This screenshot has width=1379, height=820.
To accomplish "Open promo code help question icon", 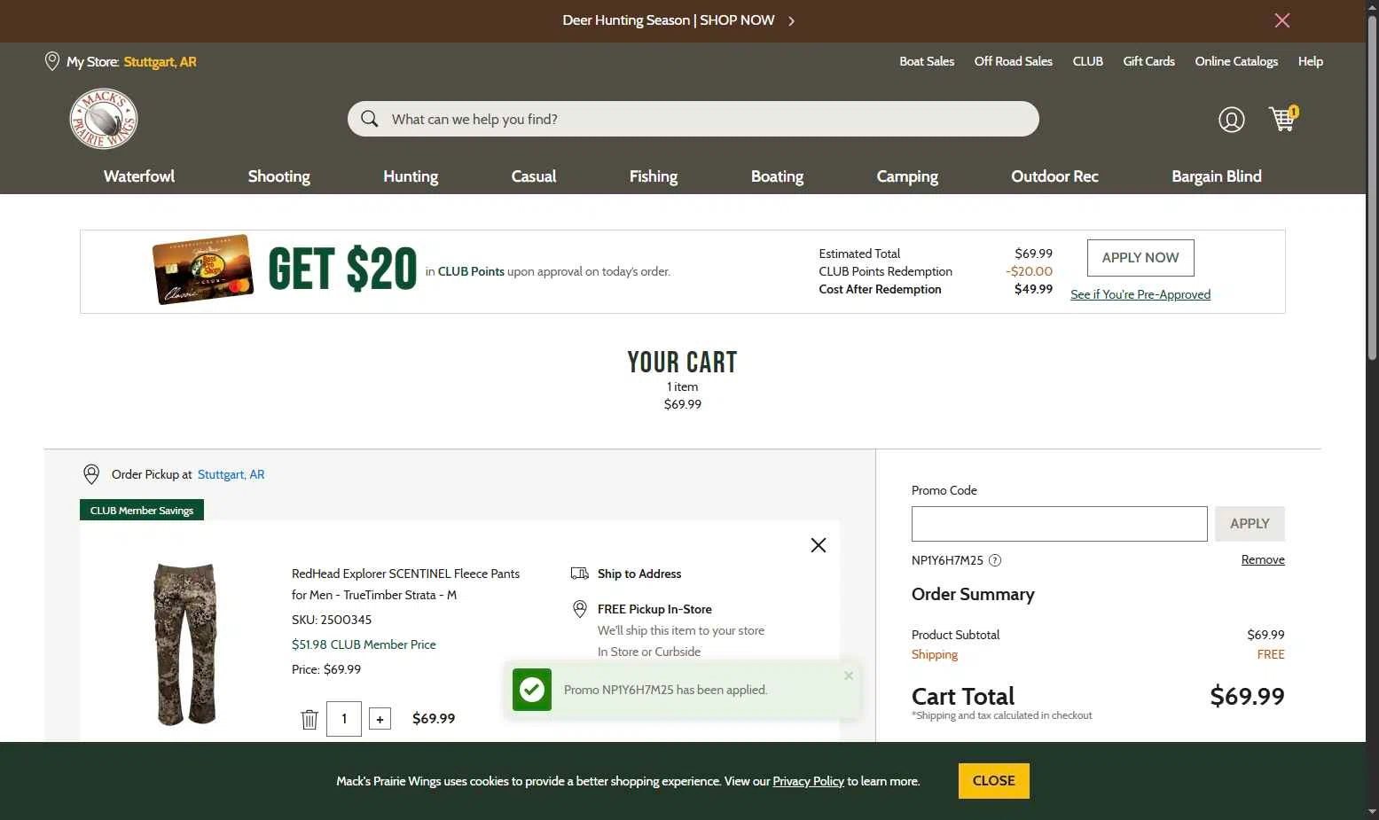I will click(995, 560).
